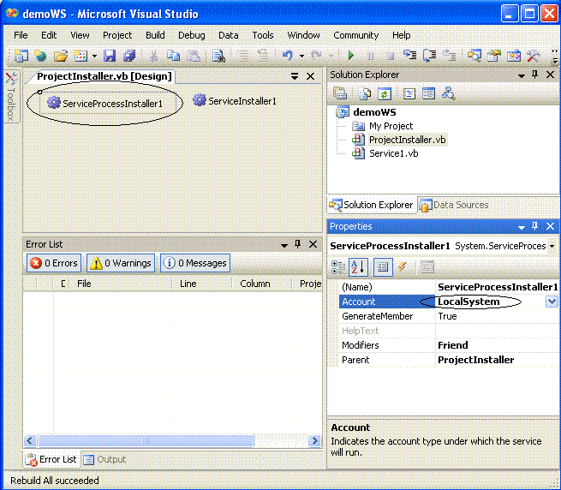The width and height of the screenshot is (561, 490).
Task: Open the Object Browser toolbar icon
Action: click(x=513, y=56)
